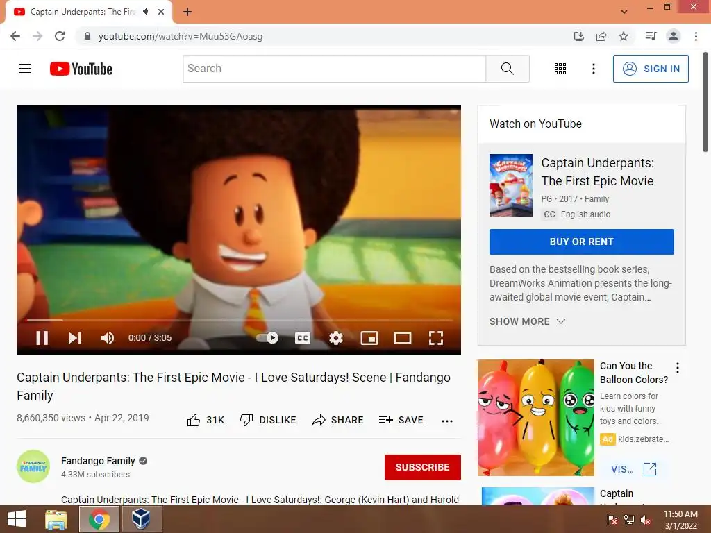
Task: Click muted volume tray icon
Action: [646, 519]
